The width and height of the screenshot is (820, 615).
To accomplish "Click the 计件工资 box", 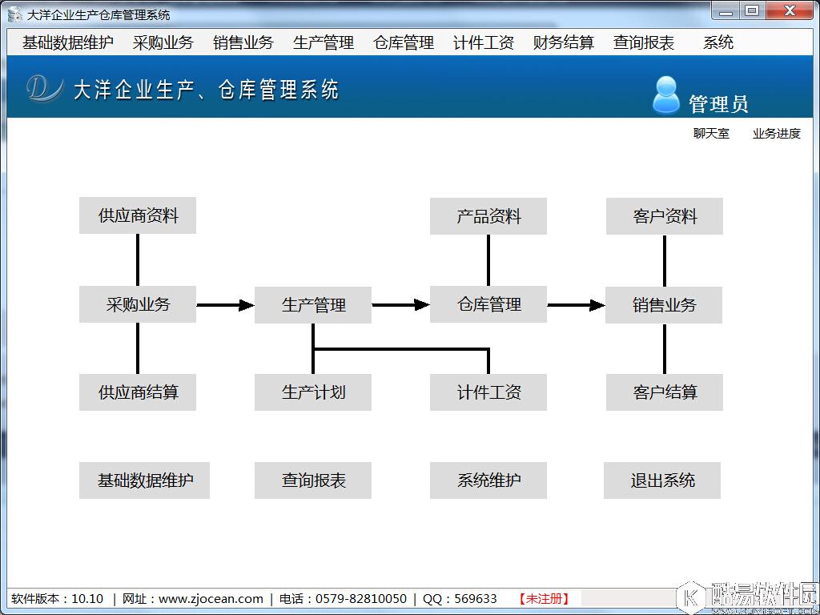I will pyautogui.click(x=488, y=392).
